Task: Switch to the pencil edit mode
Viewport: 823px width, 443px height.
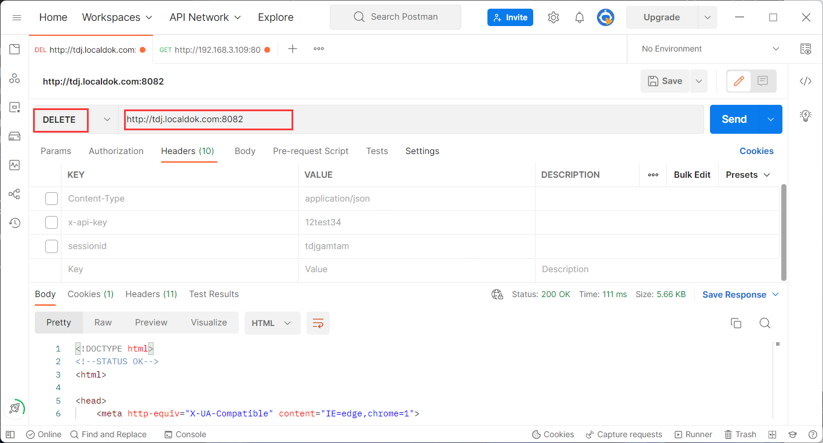Action: pyautogui.click(x=738, y=81)
